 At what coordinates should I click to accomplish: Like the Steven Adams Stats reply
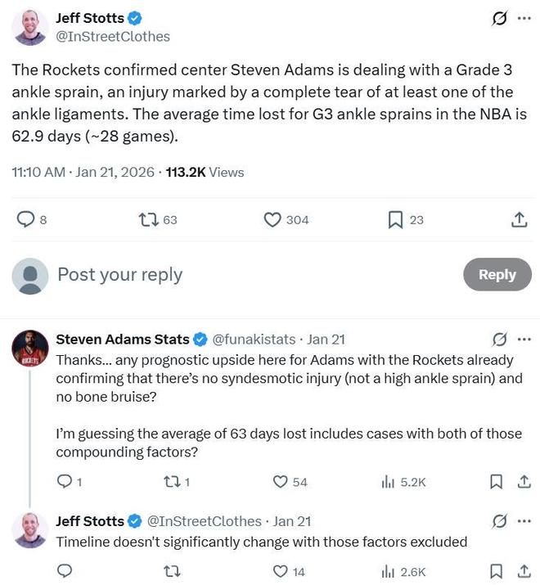tap(281, 482)
